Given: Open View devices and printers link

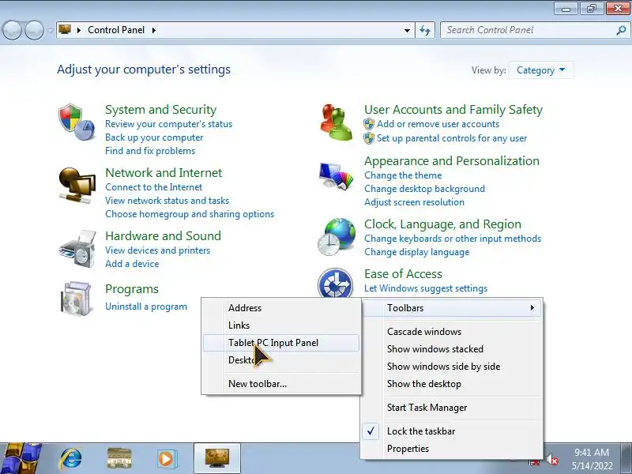Looking at the screenshot, I should tap(157, 250).
